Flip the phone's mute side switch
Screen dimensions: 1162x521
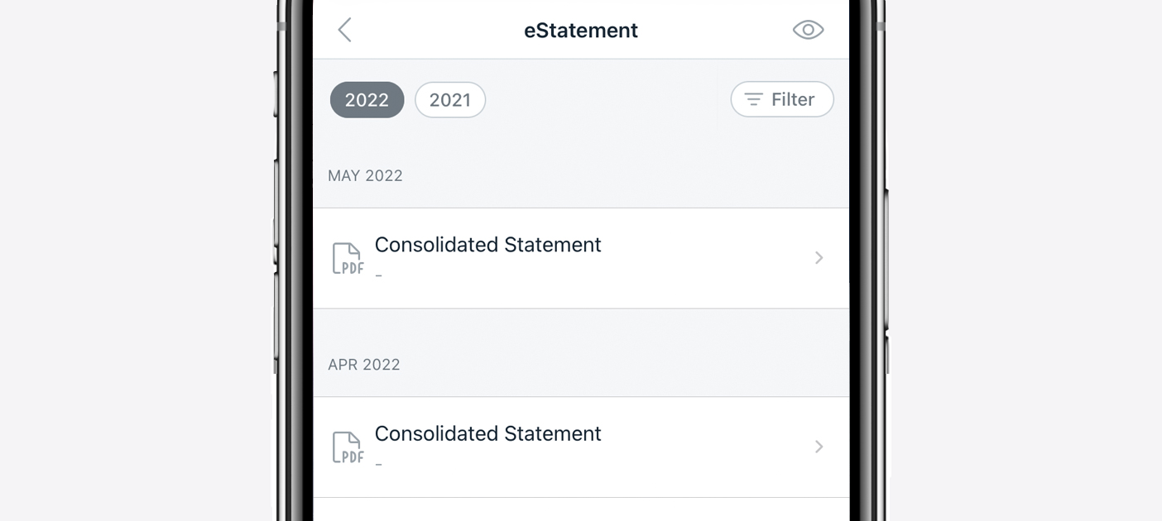click(x=276, y=93)
